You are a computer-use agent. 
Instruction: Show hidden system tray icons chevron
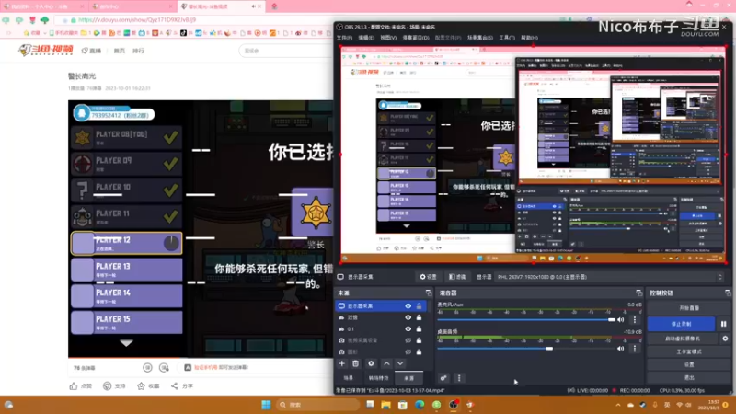pyautogui.click(x=617, y=405)
